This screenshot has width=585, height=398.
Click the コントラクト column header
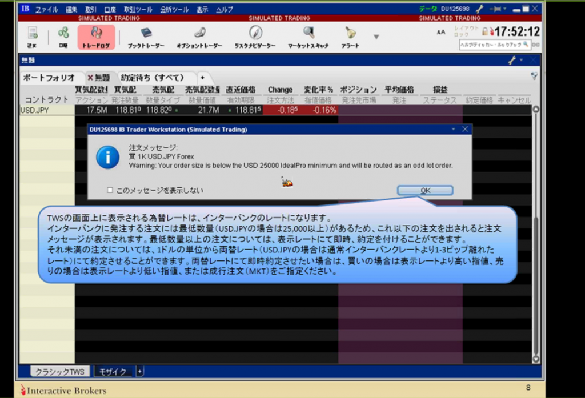(x=47, y=100)
